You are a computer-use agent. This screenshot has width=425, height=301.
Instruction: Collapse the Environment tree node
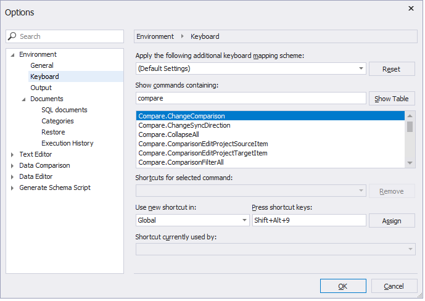(12, 55)
